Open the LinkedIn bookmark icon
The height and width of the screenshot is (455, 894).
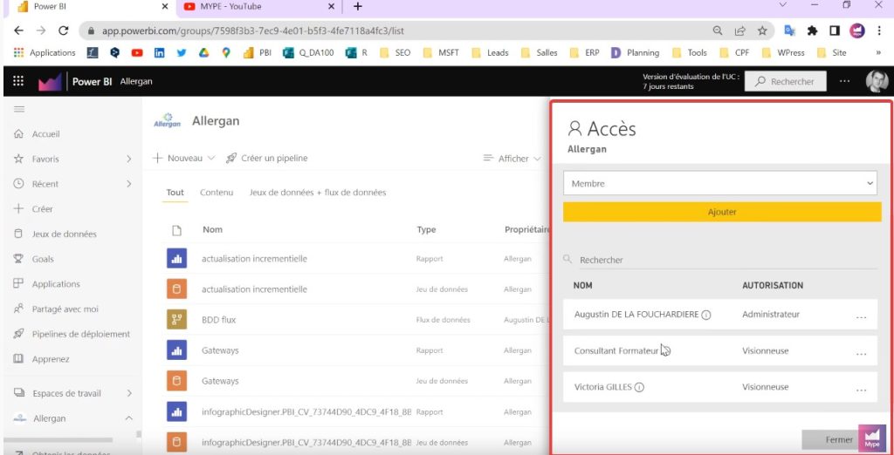coord(159,53)
